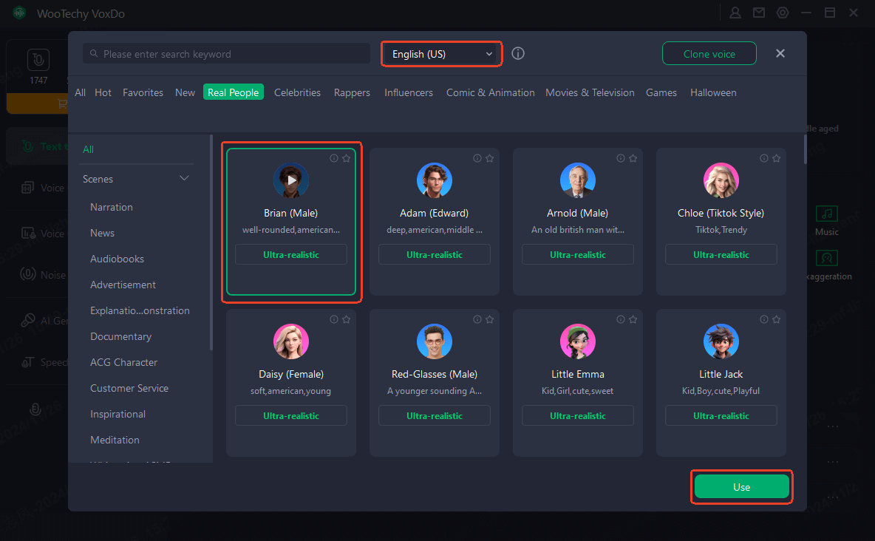Switch to the Comic & Animation tab

point(490,92)
